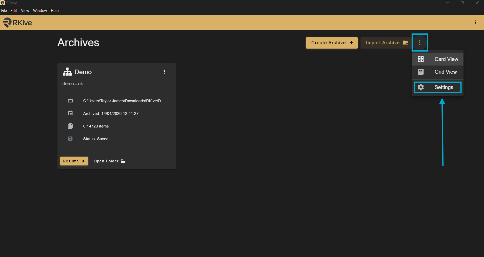Click the Import Archive button
The height and width of the screenshot is (257, 484).
[x=386, y=43]
